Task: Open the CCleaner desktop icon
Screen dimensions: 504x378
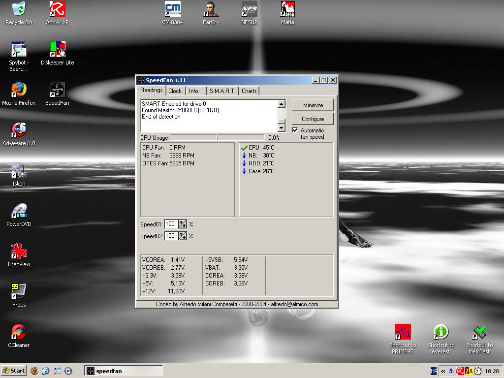Action: click(x=19, y=332)
